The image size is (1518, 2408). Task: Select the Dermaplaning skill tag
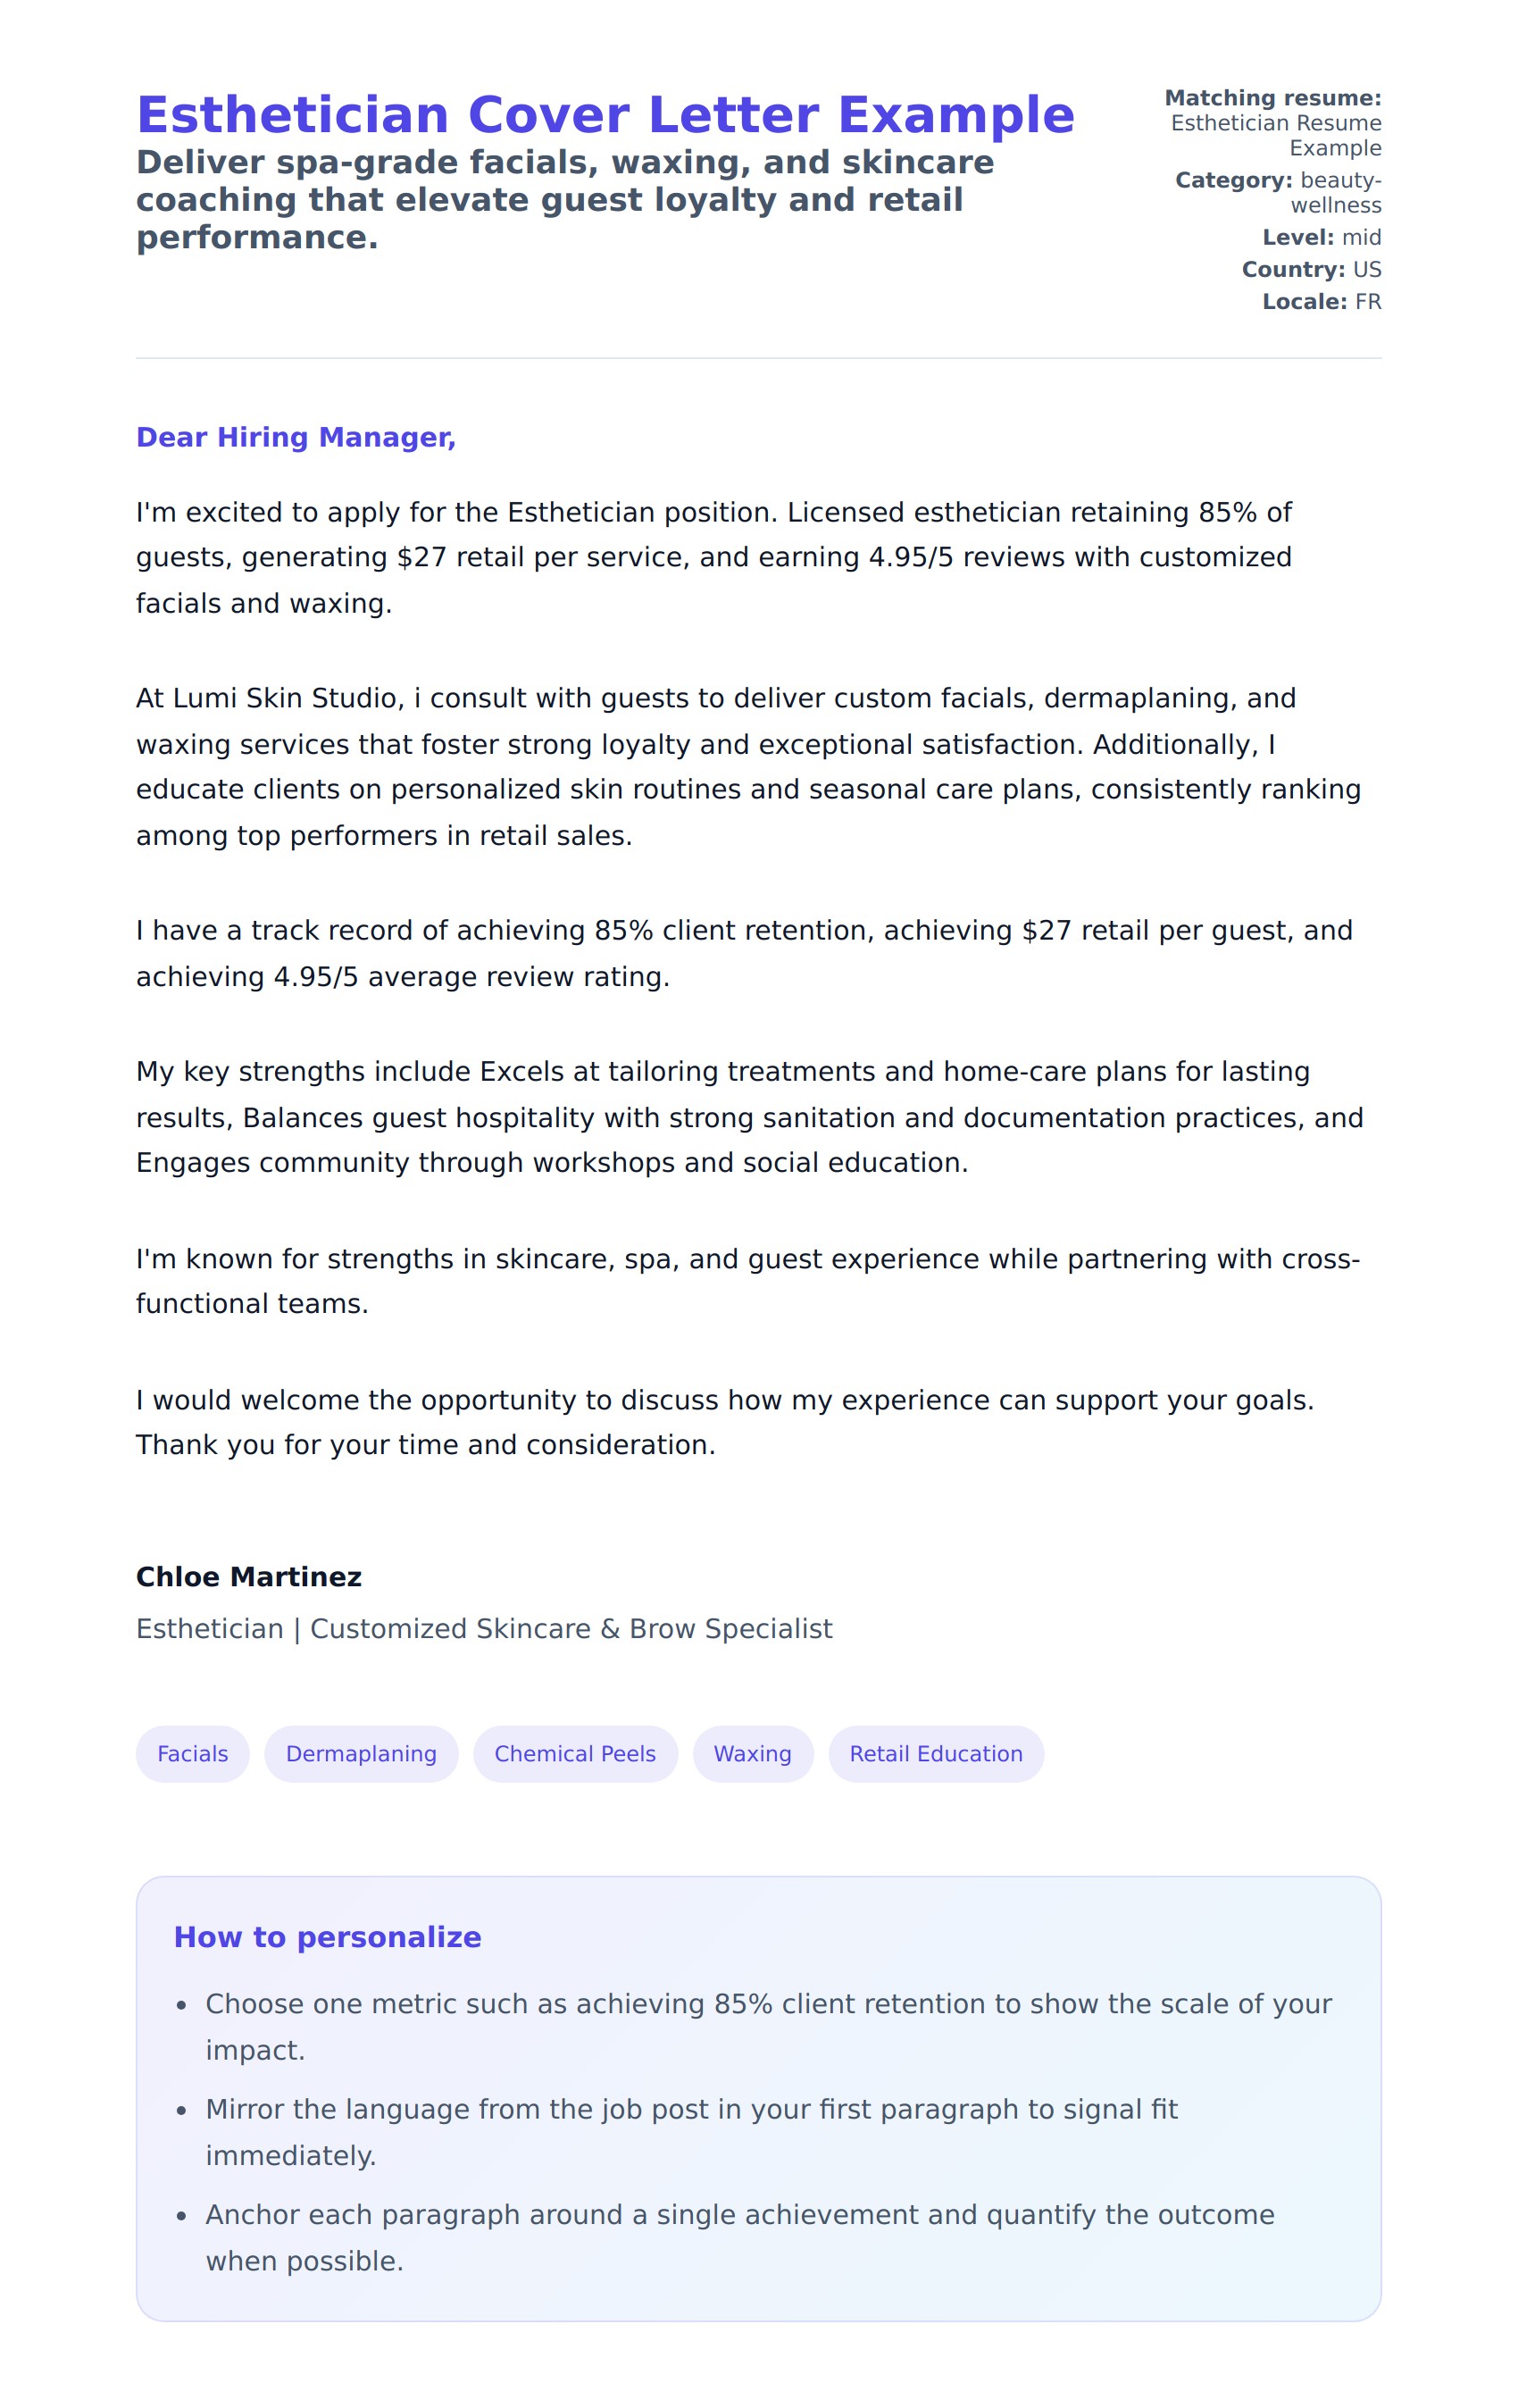click(361, 1753)
